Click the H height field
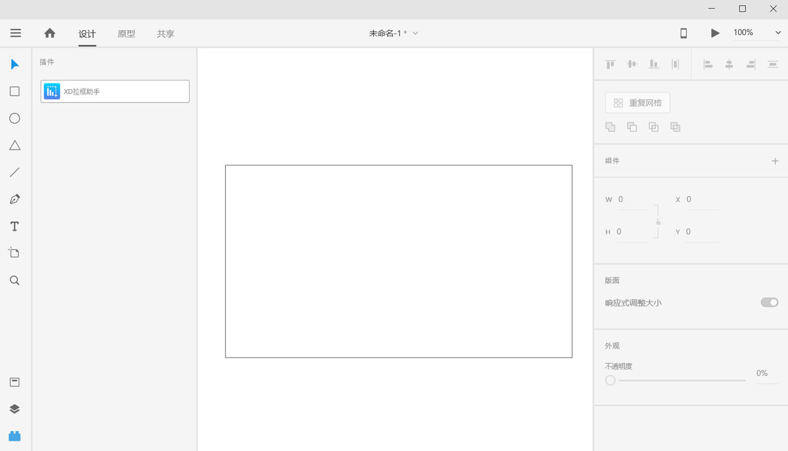788x451 pixels. pyautogui.click(x=632, y=232)
